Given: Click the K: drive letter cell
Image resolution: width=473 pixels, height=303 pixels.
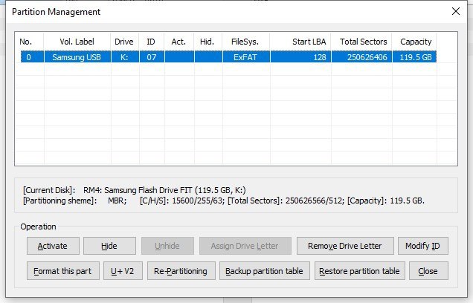Looking at the screenshot, I should [x=125, y=57].
